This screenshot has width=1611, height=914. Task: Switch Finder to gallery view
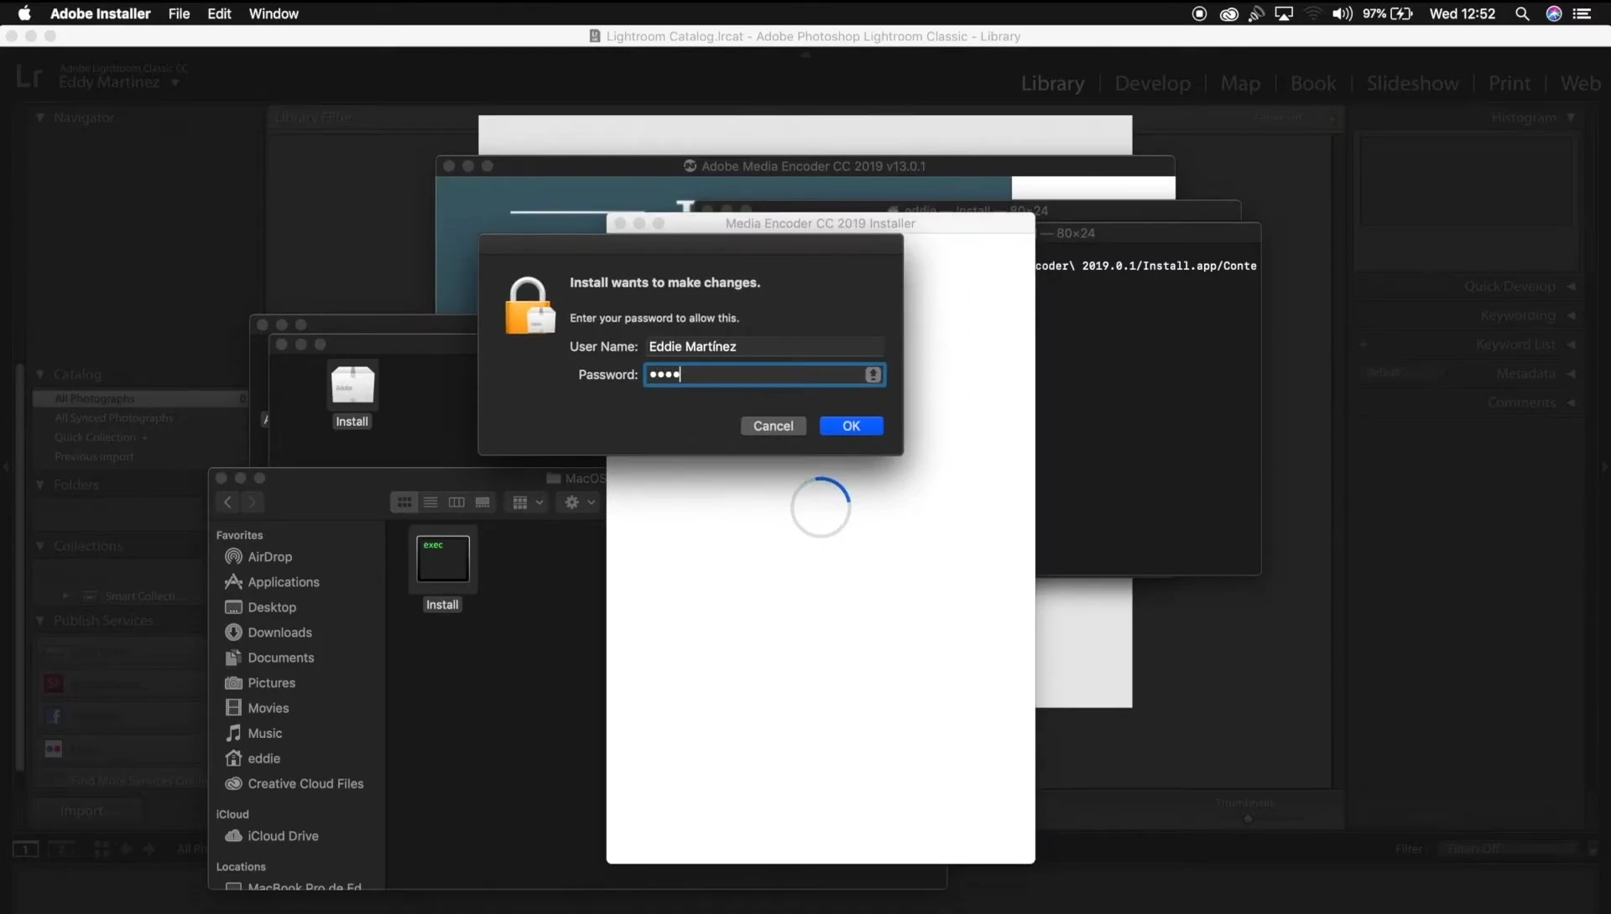coord(482,502)
